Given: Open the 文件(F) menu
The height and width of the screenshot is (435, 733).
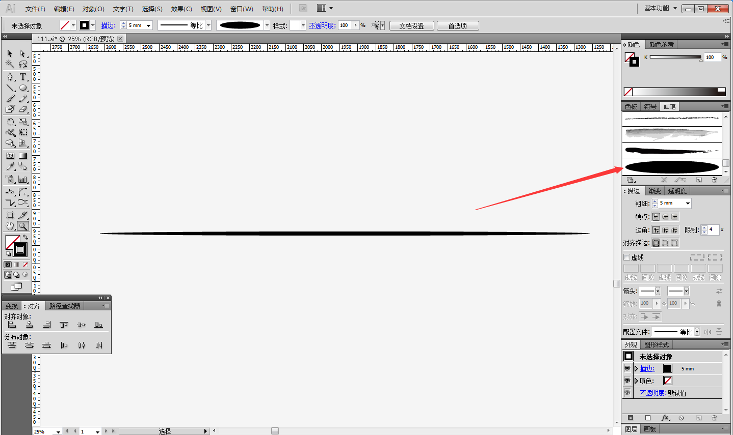Looking at the screenshot, I should (35, 9).
